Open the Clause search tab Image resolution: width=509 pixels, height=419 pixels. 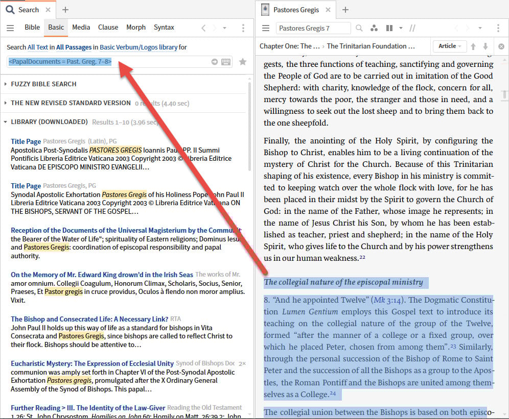coord(108,27)
